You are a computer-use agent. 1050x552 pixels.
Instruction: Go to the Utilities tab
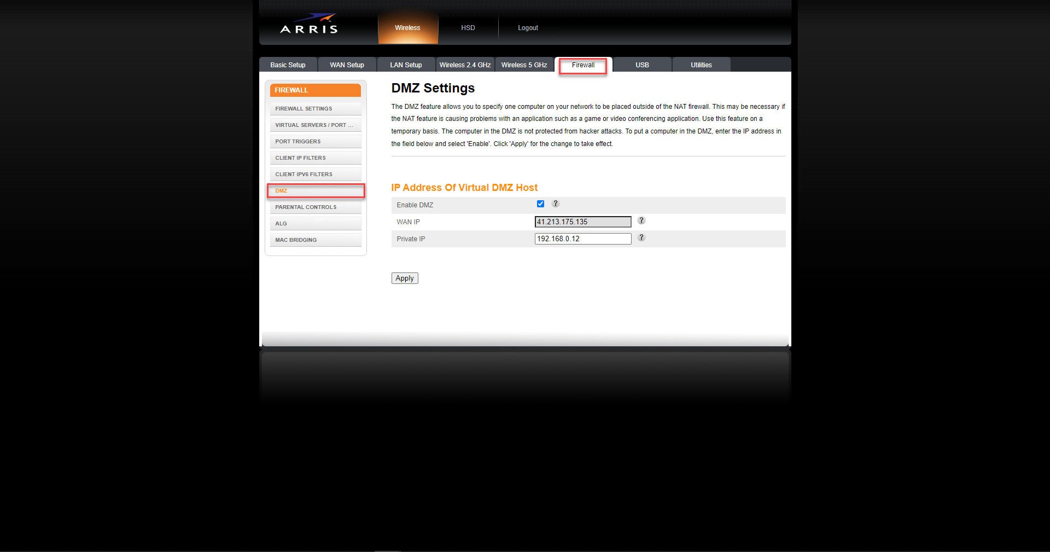pyautogui.click(x=701, y=65)
